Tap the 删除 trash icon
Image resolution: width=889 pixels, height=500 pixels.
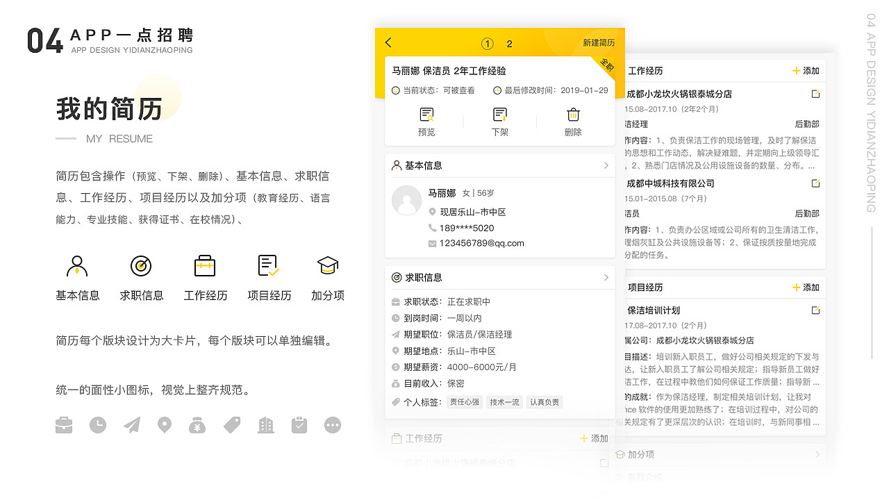click(x=573, y=115)
